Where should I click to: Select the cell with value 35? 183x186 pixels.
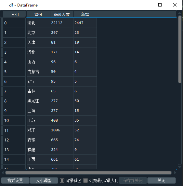point(85,120)
